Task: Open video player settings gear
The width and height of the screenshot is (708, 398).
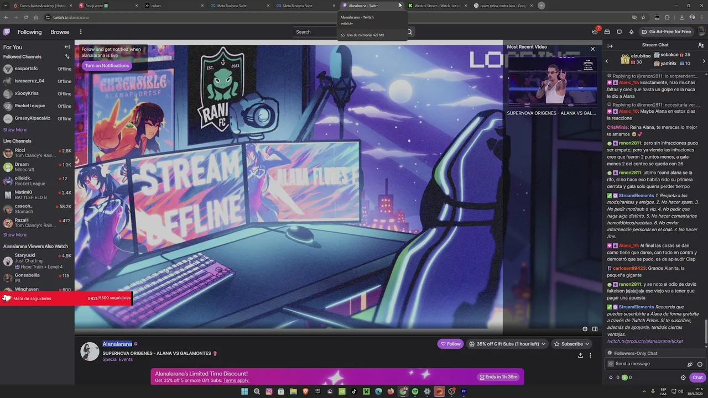Action: (x=585, y=329)
